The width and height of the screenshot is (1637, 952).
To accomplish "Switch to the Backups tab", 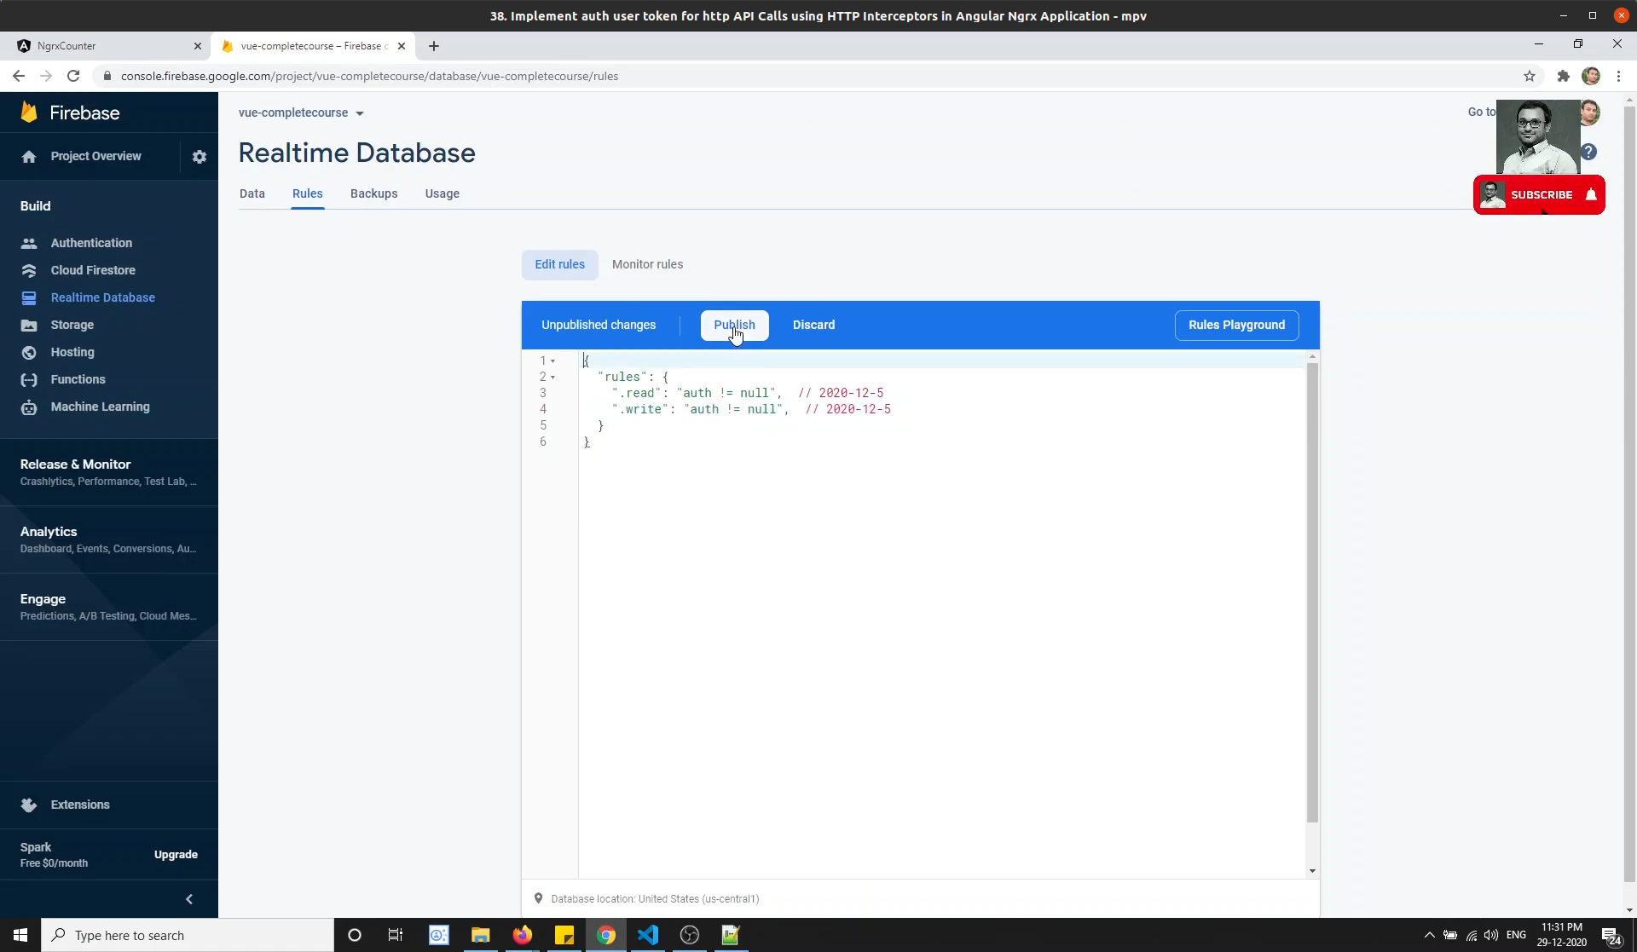I will pos(373,193).
